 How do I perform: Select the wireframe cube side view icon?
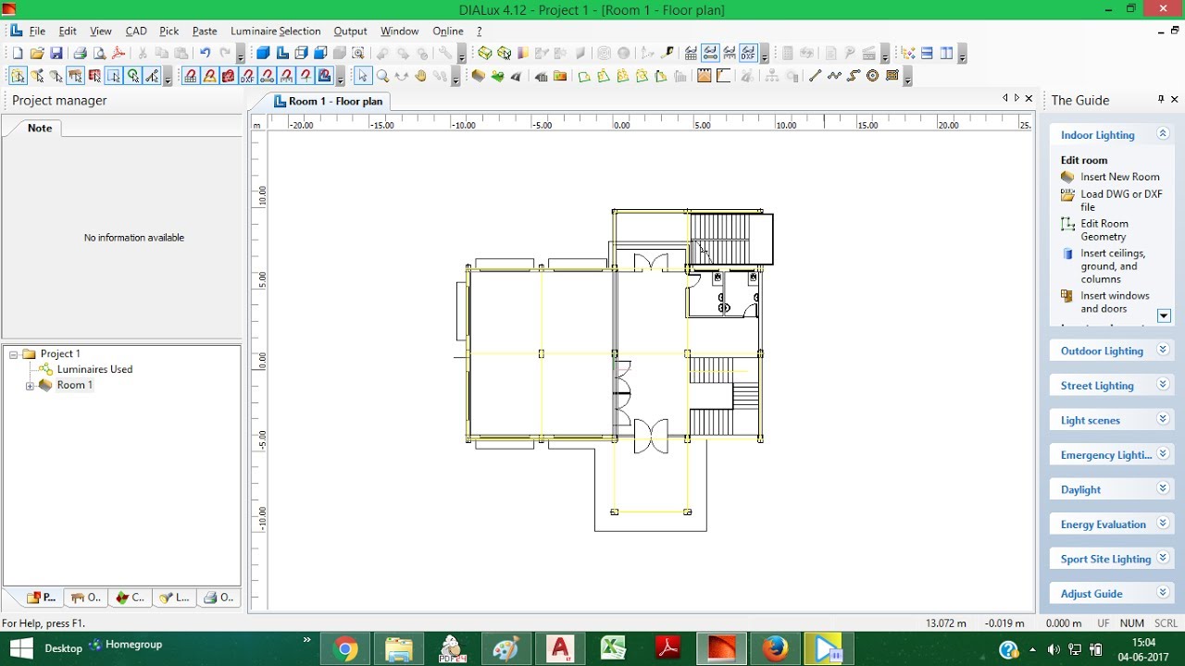(x=301, y=54)
